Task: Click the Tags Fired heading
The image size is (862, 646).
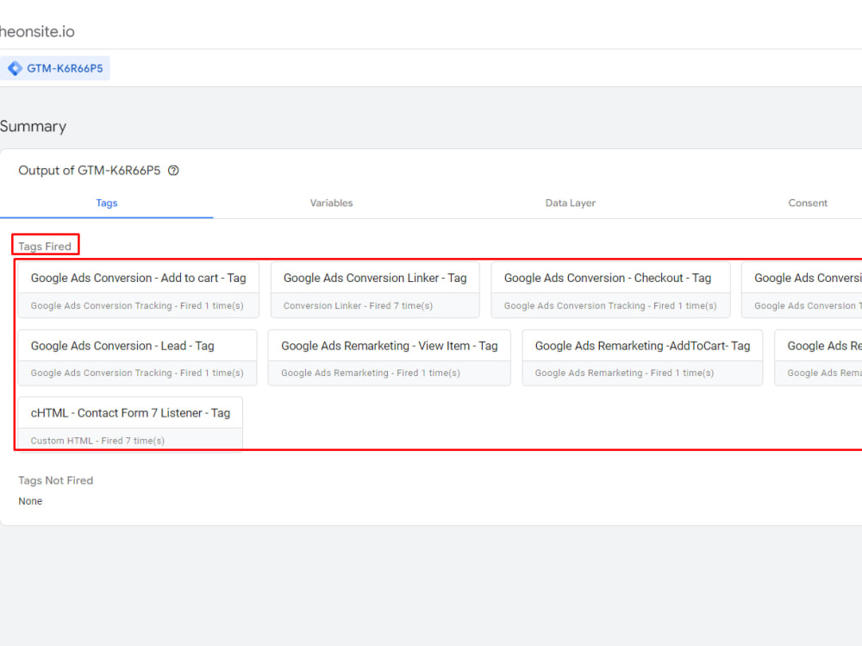Action: click(x=45, y=246)
